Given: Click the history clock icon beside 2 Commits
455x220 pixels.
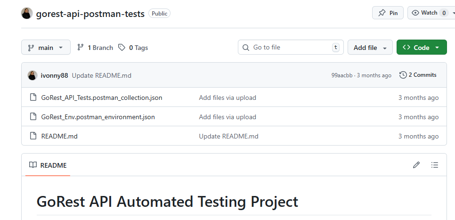Looking at the screenshot, I should tap(403, 75).
